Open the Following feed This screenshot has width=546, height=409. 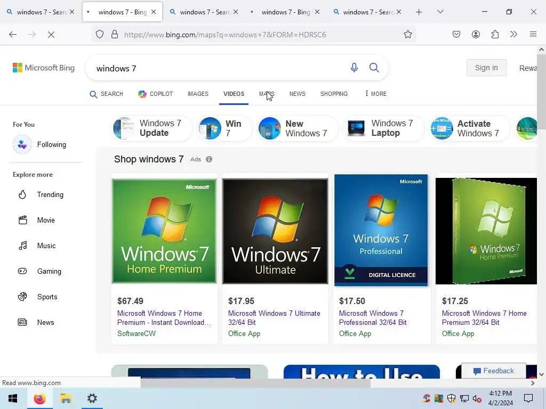tap(39, 144)
